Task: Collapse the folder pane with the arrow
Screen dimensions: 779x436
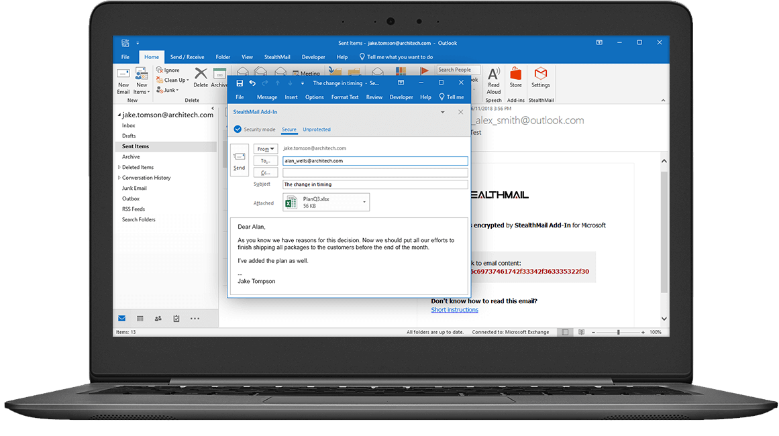Action: click(x=213, y=108)
